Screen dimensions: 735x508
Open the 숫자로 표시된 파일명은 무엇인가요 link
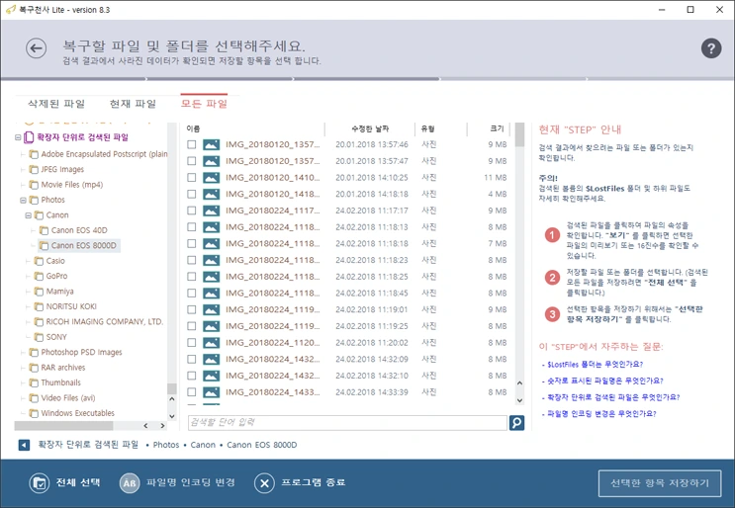tap(604, 381)
